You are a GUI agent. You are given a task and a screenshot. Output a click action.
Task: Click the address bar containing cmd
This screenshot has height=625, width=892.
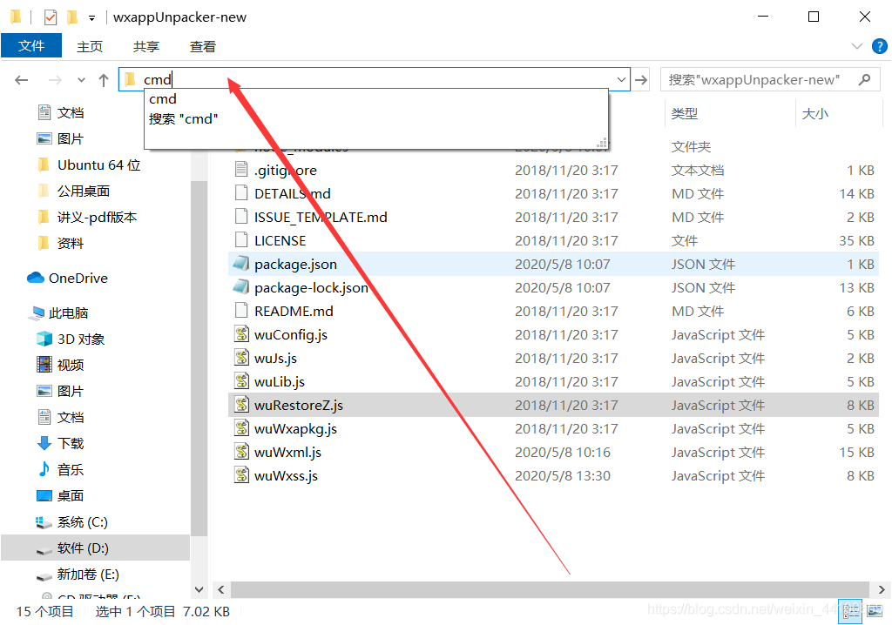click(x=375, y=79)
